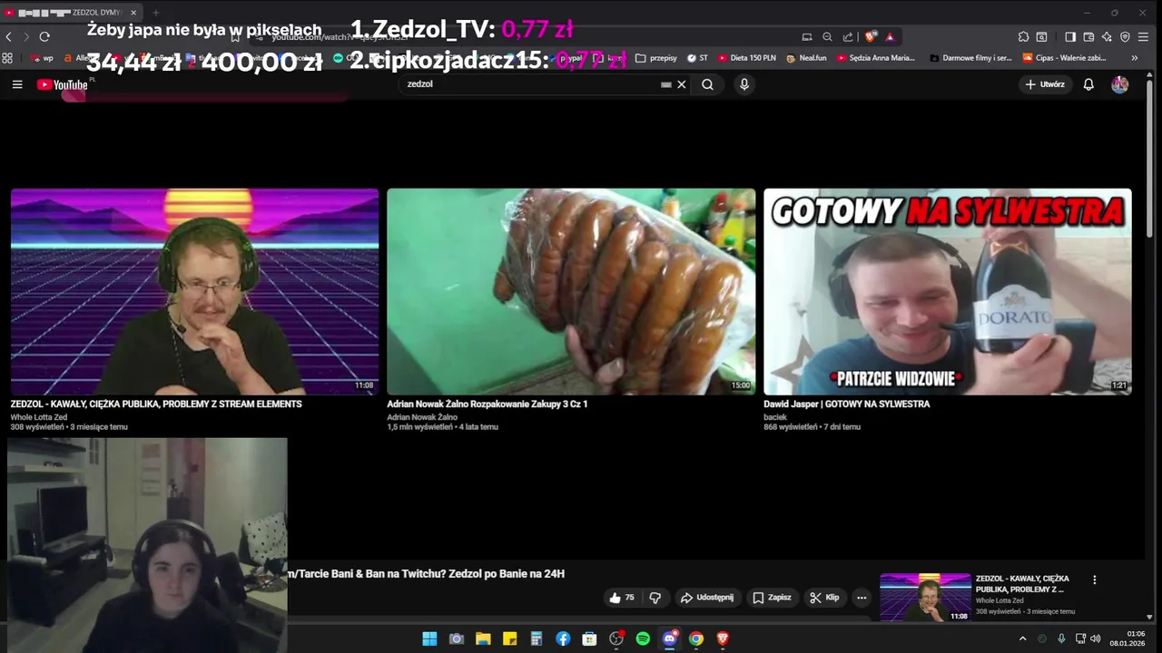Open the browser extensions puzzle icon
This screenshot has width=1162, height=653.
tap(1023, 37)
